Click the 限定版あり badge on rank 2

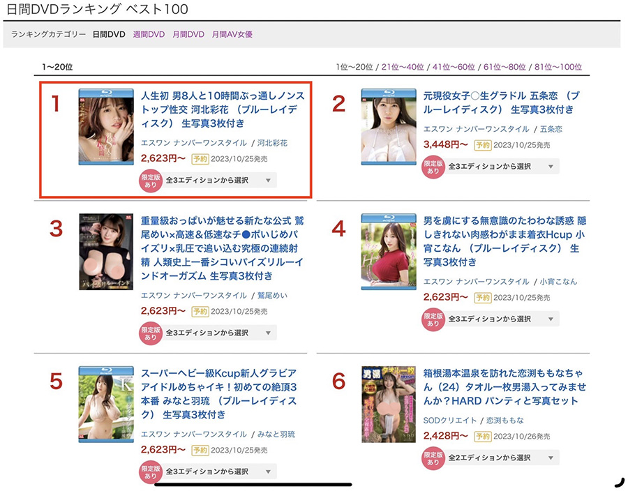tap(433, 167)
